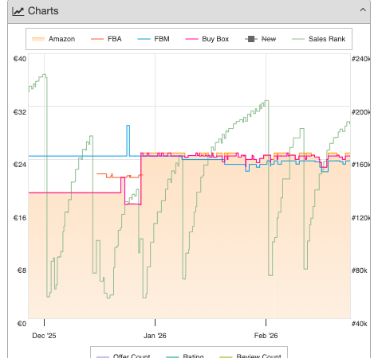Toggle the FBA series in legend
The width and height of the screenshot is (378, 358).
point(106,39)
